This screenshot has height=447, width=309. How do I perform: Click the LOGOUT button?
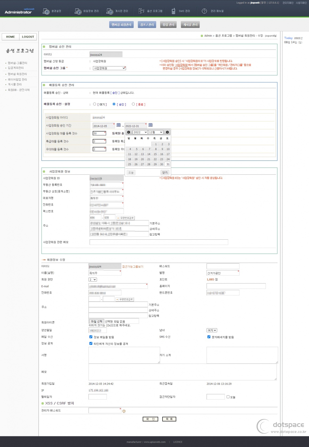[x=28, y=37]
